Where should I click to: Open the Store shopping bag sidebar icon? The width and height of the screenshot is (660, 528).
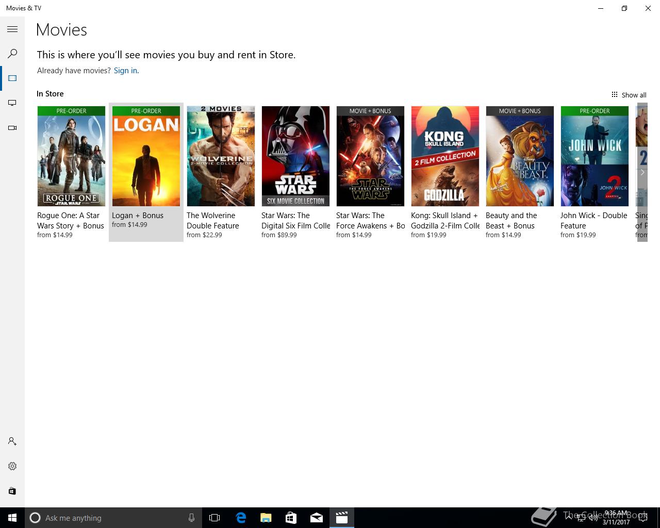(x=12, y=491)
